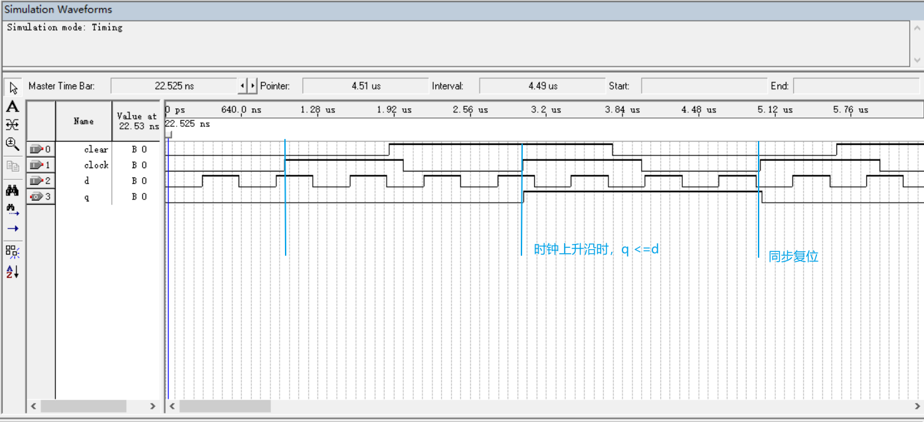Click the row index 3 cell

pos(41,197)
